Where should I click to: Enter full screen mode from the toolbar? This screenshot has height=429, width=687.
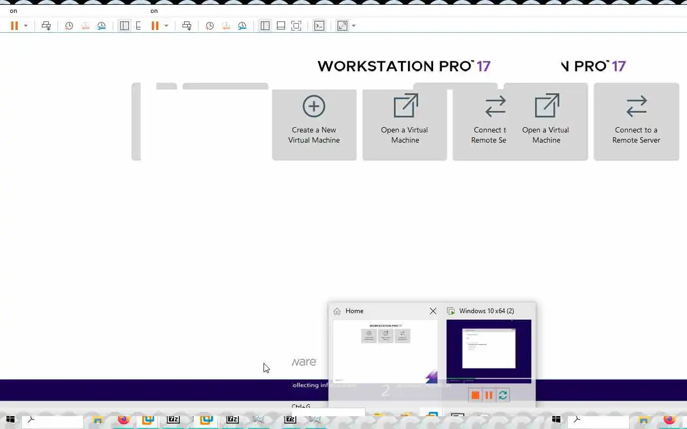(x=296, y=26)
